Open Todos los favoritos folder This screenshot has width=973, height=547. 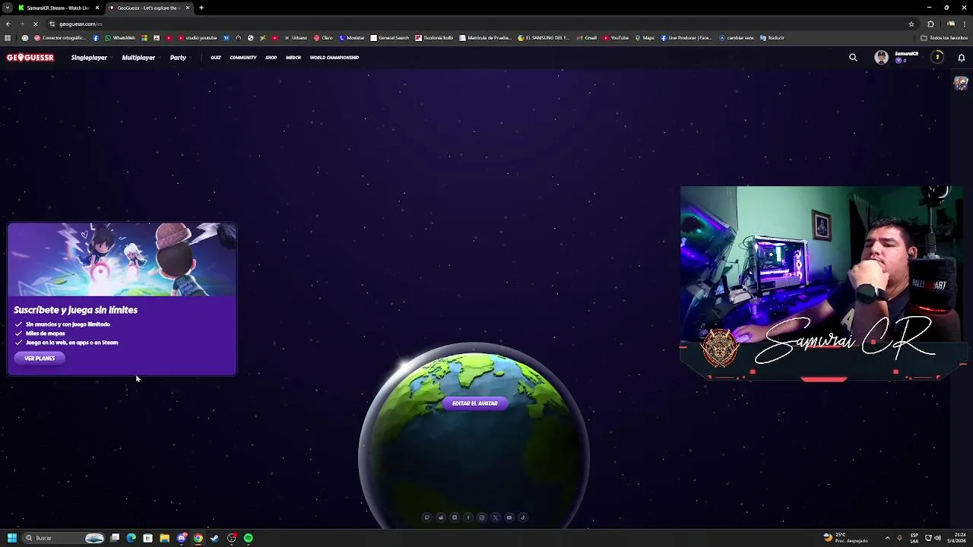[x=944, y=38]
